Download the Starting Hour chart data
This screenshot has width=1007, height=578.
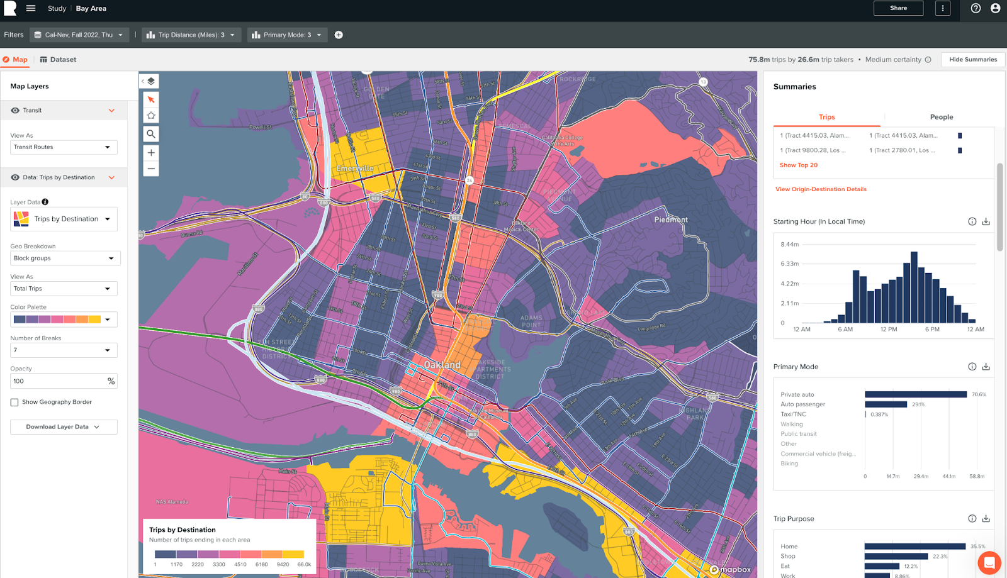coord(985,221)
